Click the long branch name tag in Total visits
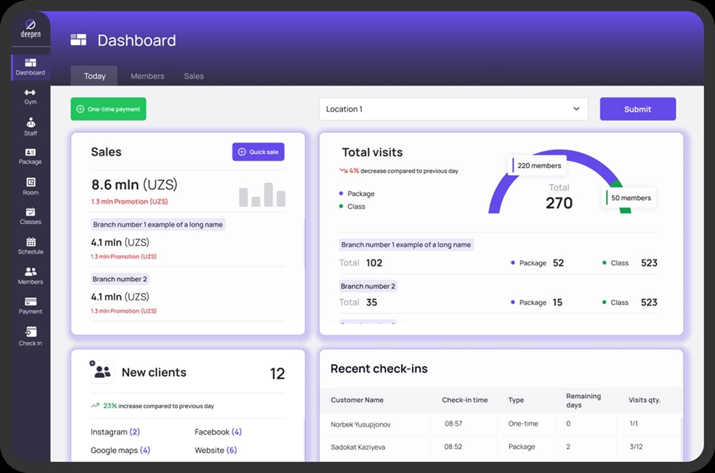 pyautogui.click(x=406, y=245)
